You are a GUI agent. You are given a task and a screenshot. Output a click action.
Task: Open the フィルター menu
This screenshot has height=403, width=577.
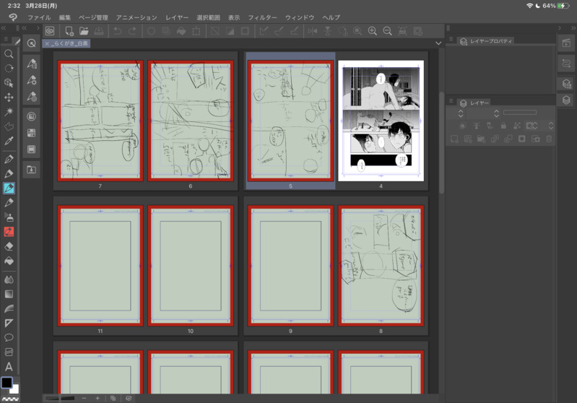point(262,17)
